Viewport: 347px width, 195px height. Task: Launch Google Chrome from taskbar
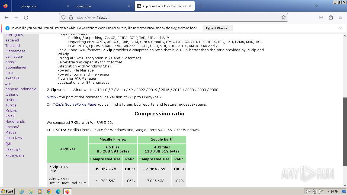tap(49, 191)
